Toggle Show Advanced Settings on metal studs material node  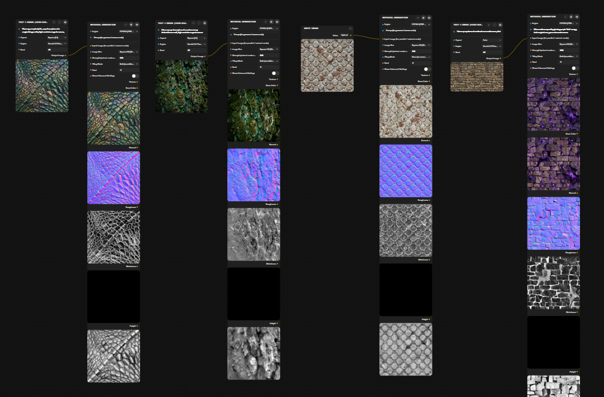[x=426, y=69]
